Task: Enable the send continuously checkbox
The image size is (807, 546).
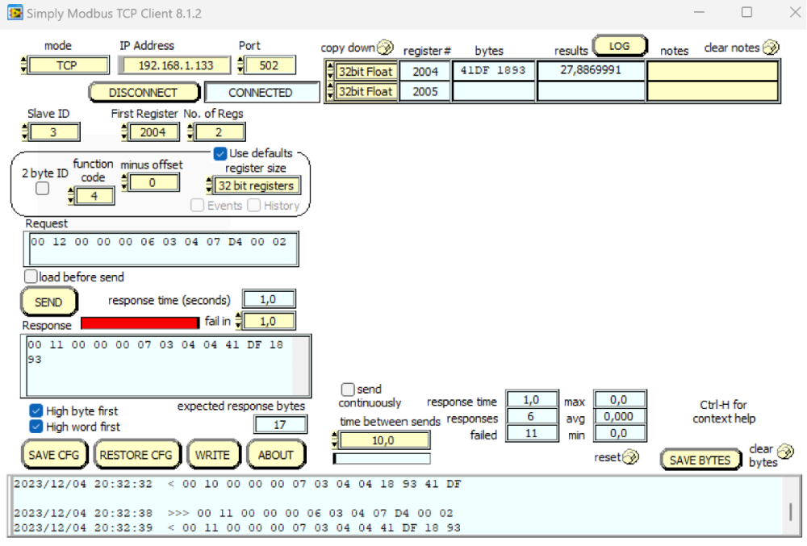Action: click(348, 390)
